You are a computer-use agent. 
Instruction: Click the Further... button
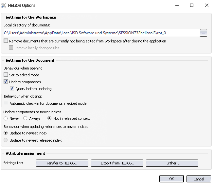tap(172, 163)
